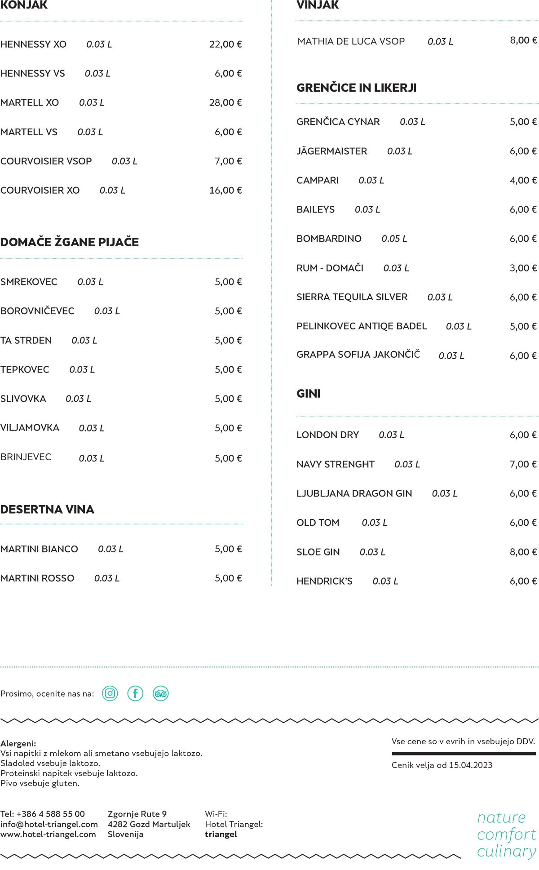Click the 4,00 € price of Campari
The image size is (539, 870).
point(523,181)
